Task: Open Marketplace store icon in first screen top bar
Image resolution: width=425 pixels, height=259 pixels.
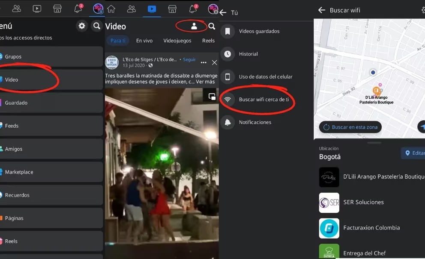Action: coord(57,9)
